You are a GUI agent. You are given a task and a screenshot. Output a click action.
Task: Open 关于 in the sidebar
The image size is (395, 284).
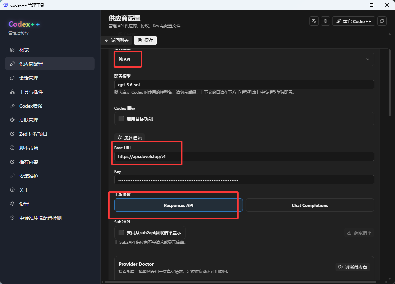50,190
